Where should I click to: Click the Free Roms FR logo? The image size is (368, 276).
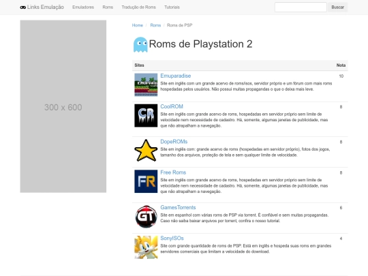(x=146, y=181)
